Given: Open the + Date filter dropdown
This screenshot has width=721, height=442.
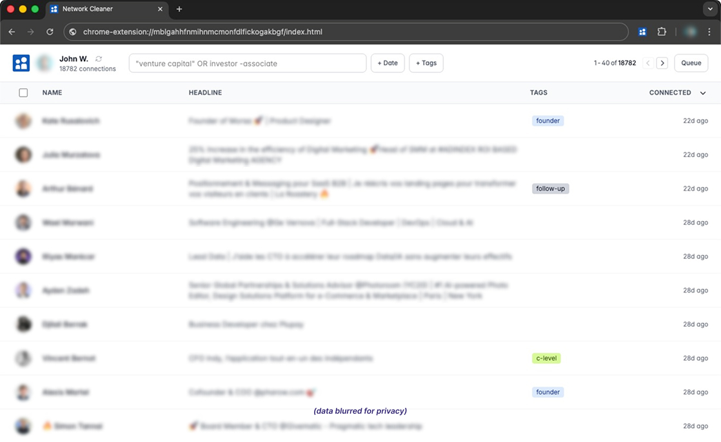Looking at the screenshot, I should [x=388, y=62].
